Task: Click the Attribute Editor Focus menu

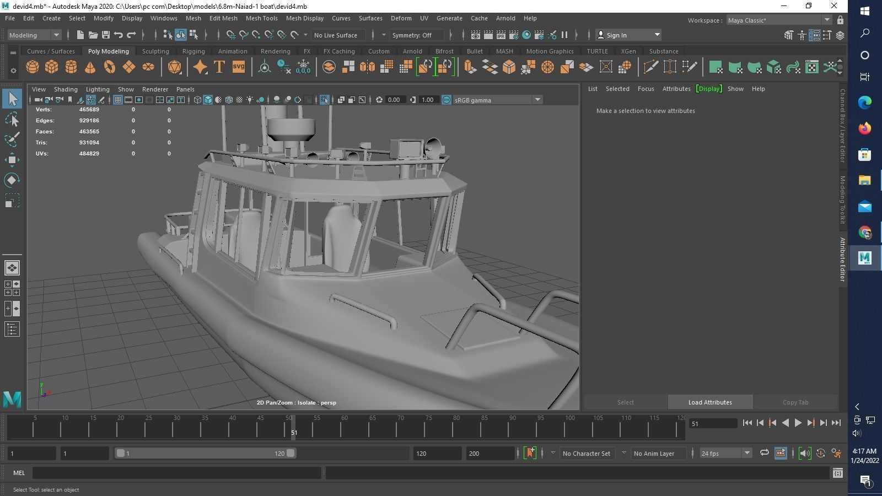Action: point(646,89)
